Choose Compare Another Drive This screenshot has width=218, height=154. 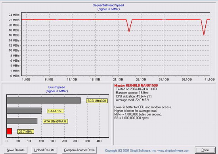tap(79, 150)
